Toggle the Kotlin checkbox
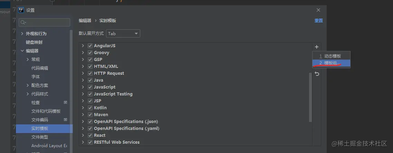Screen dimensions: 393x153 click(90, 108)
